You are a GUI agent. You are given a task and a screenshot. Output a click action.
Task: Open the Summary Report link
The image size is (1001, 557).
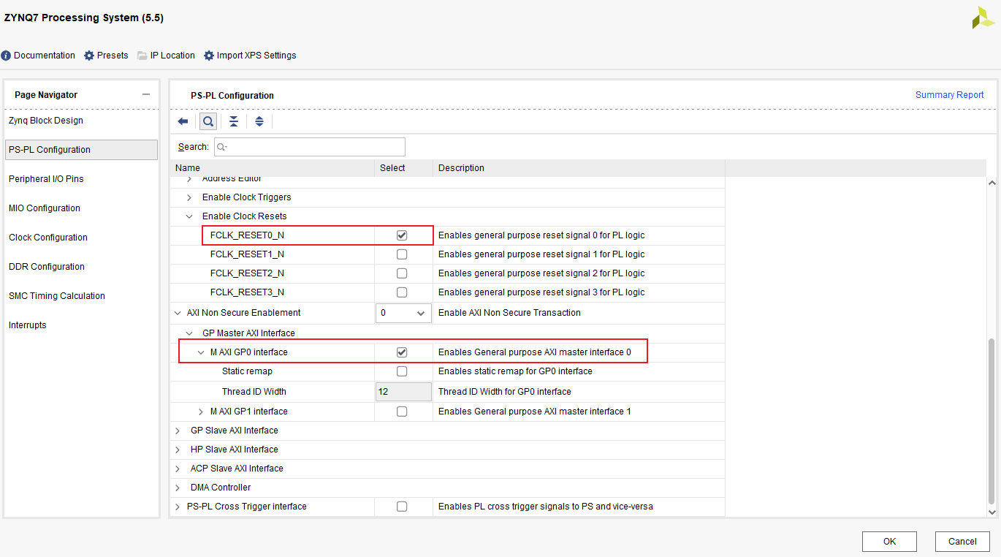(950, 95)
